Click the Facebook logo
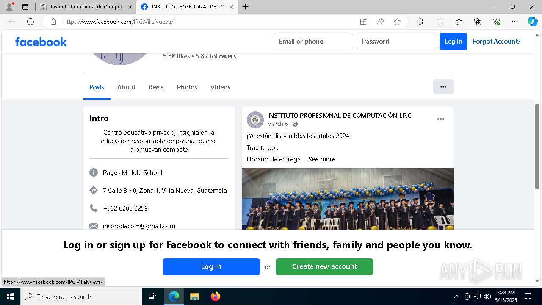This screenshot has height=305, width=542. 41,42
